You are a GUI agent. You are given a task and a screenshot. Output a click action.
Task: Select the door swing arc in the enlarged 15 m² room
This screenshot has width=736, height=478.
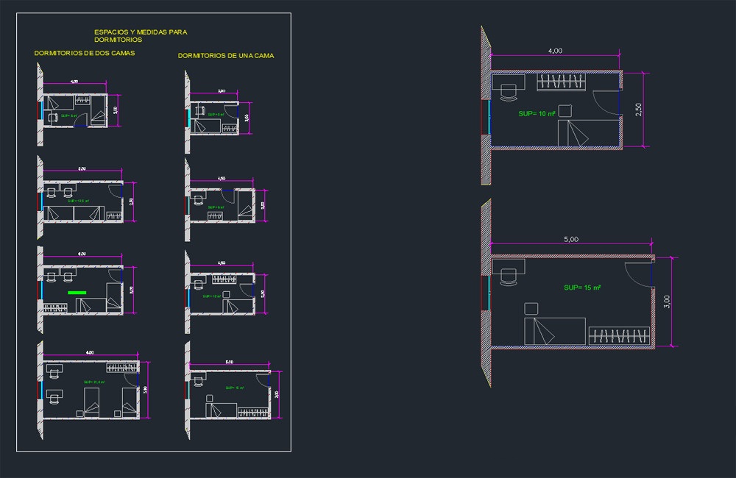point(638,274)
